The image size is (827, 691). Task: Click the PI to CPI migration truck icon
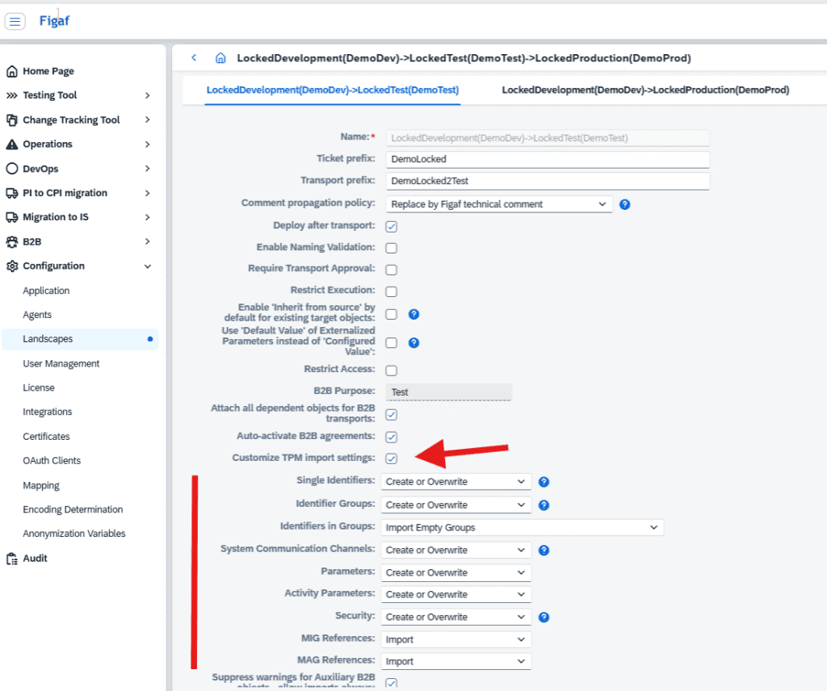[x=11, y=193]
